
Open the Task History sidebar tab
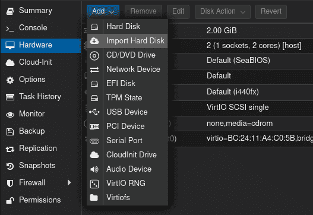point(41,97)
